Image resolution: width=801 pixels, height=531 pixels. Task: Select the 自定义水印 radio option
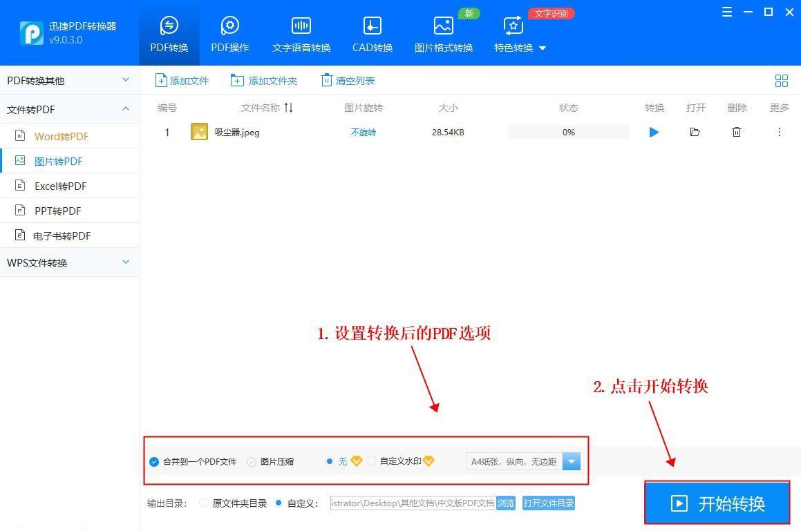point(371,461)
